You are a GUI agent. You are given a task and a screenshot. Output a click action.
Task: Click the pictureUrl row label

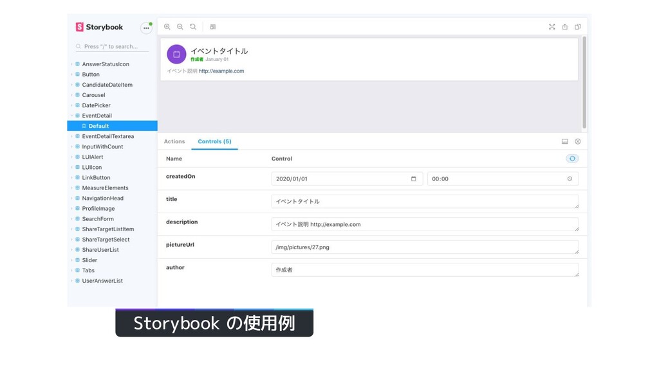tap(180, 245)
